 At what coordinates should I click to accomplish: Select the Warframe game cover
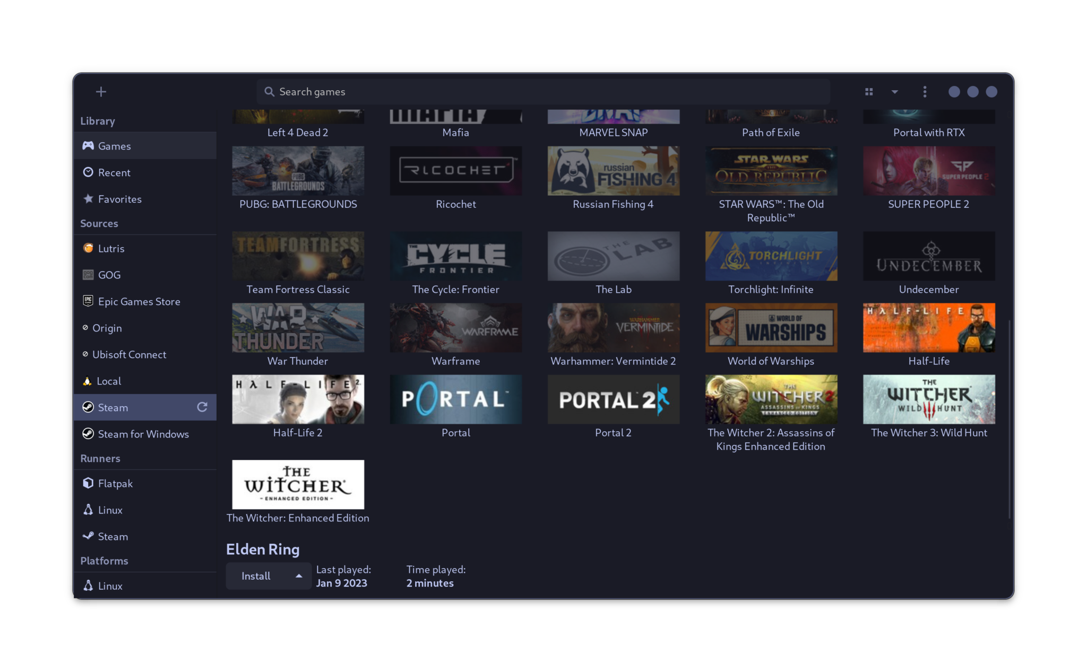click(x=455, y=328)
